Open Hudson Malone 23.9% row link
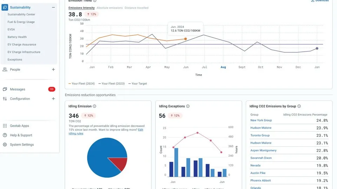 coord(261,128)
